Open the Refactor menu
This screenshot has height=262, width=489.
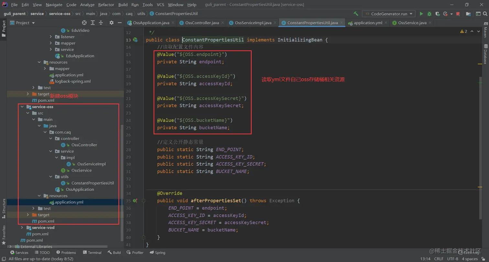click(106, 5)
